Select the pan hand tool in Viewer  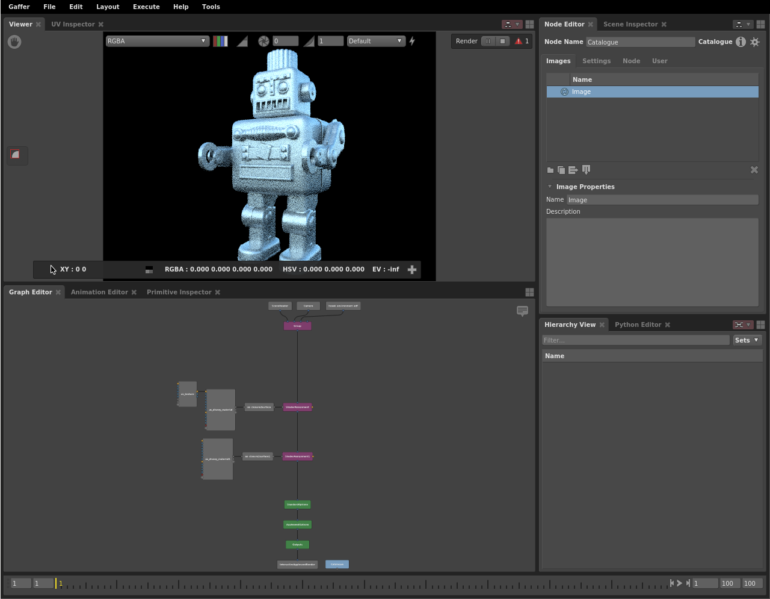point(14,42)
